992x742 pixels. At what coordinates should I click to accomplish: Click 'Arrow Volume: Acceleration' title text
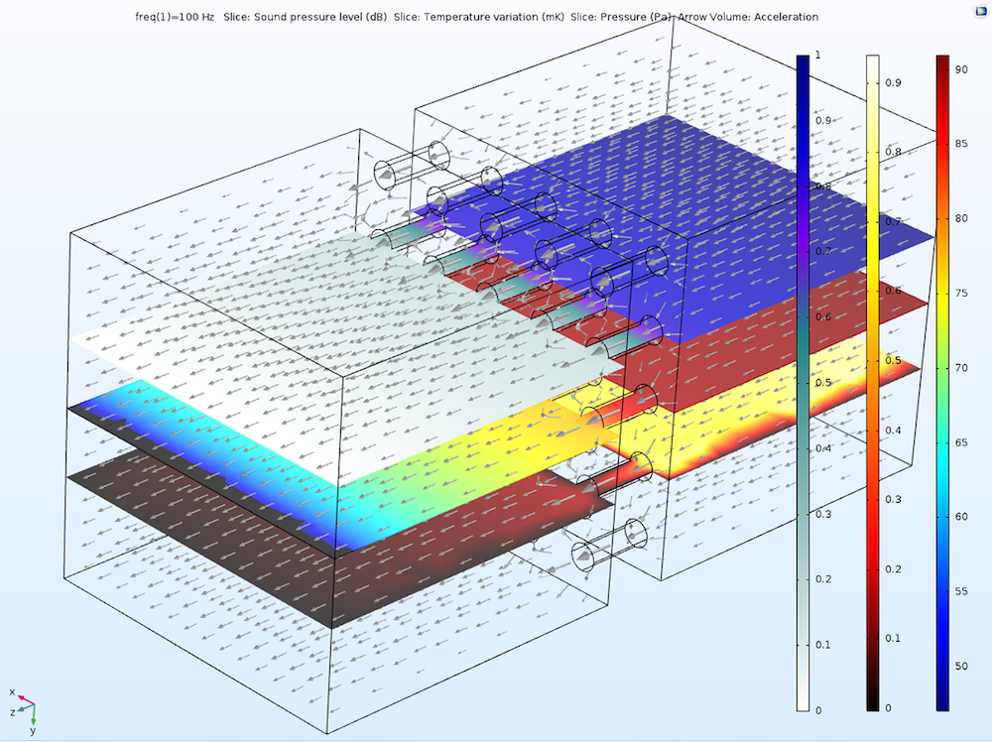pyautogui.click(x=748, y=17)
